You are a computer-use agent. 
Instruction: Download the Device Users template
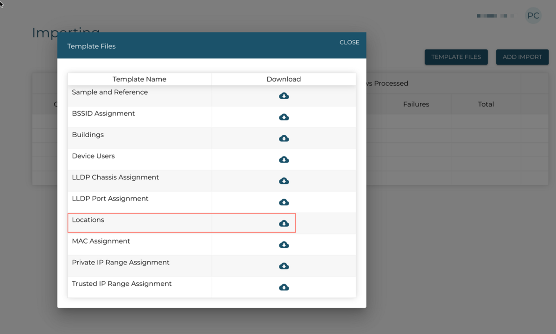pyautogui.click(x=284, y=160)
